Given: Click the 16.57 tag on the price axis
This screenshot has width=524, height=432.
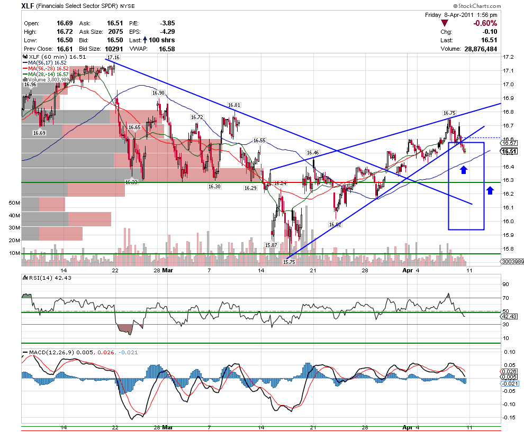Looking at the screenshot, I should point(509,143).
